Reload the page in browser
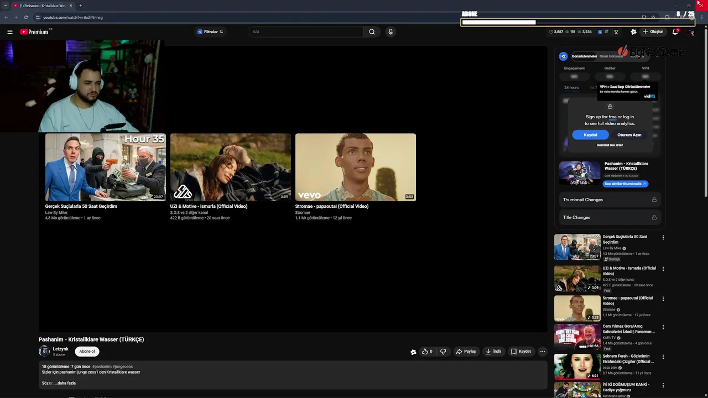 (x=25, y=17)
